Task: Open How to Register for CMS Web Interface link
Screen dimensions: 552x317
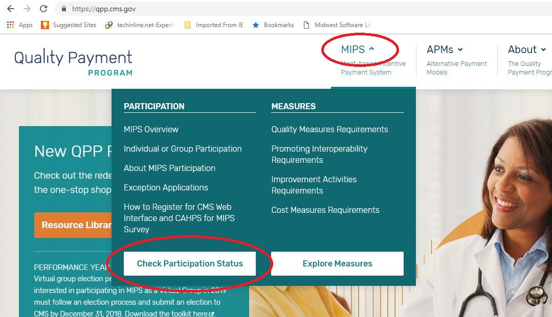Action: click(179, 218)
